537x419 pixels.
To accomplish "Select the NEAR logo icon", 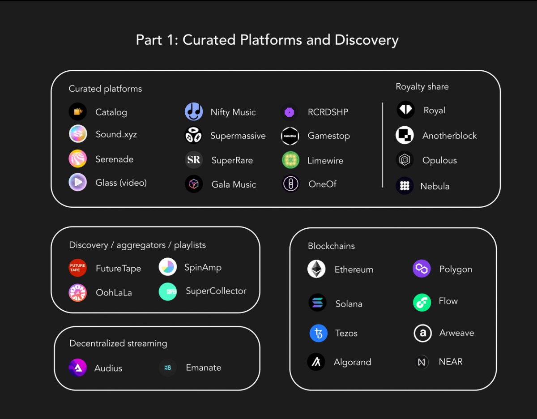I will click(422, 362).
